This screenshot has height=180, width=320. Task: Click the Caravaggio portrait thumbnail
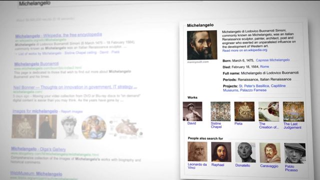point(270,153)
